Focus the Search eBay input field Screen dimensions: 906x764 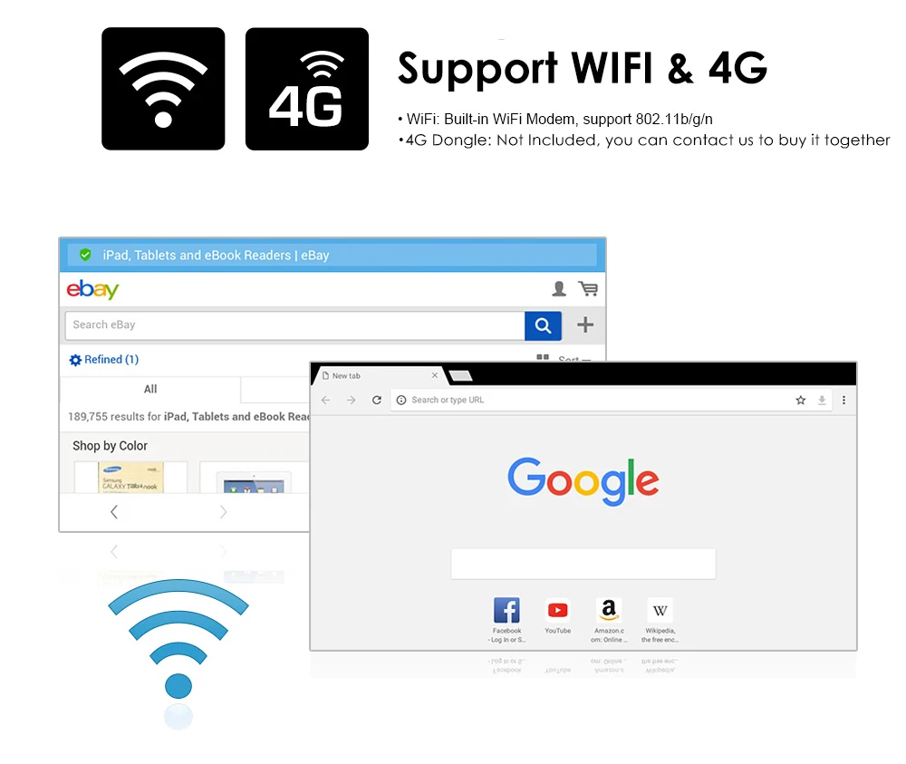(295, 325)
